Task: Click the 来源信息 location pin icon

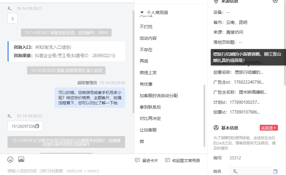Action: pos(216,1)
